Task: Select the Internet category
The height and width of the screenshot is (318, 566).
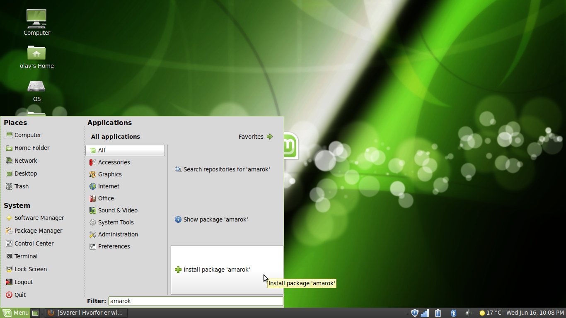Action: pos(125,186)
